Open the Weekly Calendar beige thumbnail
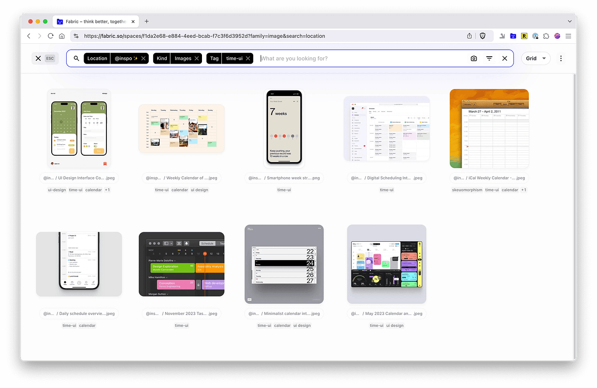This screenshot has height=388, width=597. pyautogui.click(x=182, y=129)
